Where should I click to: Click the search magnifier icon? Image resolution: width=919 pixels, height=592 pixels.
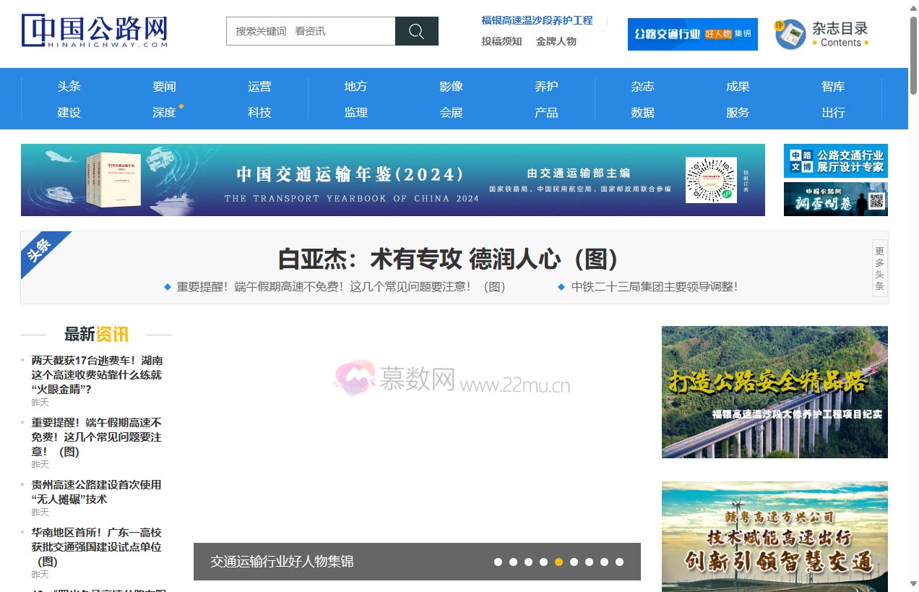click(416, 31)
